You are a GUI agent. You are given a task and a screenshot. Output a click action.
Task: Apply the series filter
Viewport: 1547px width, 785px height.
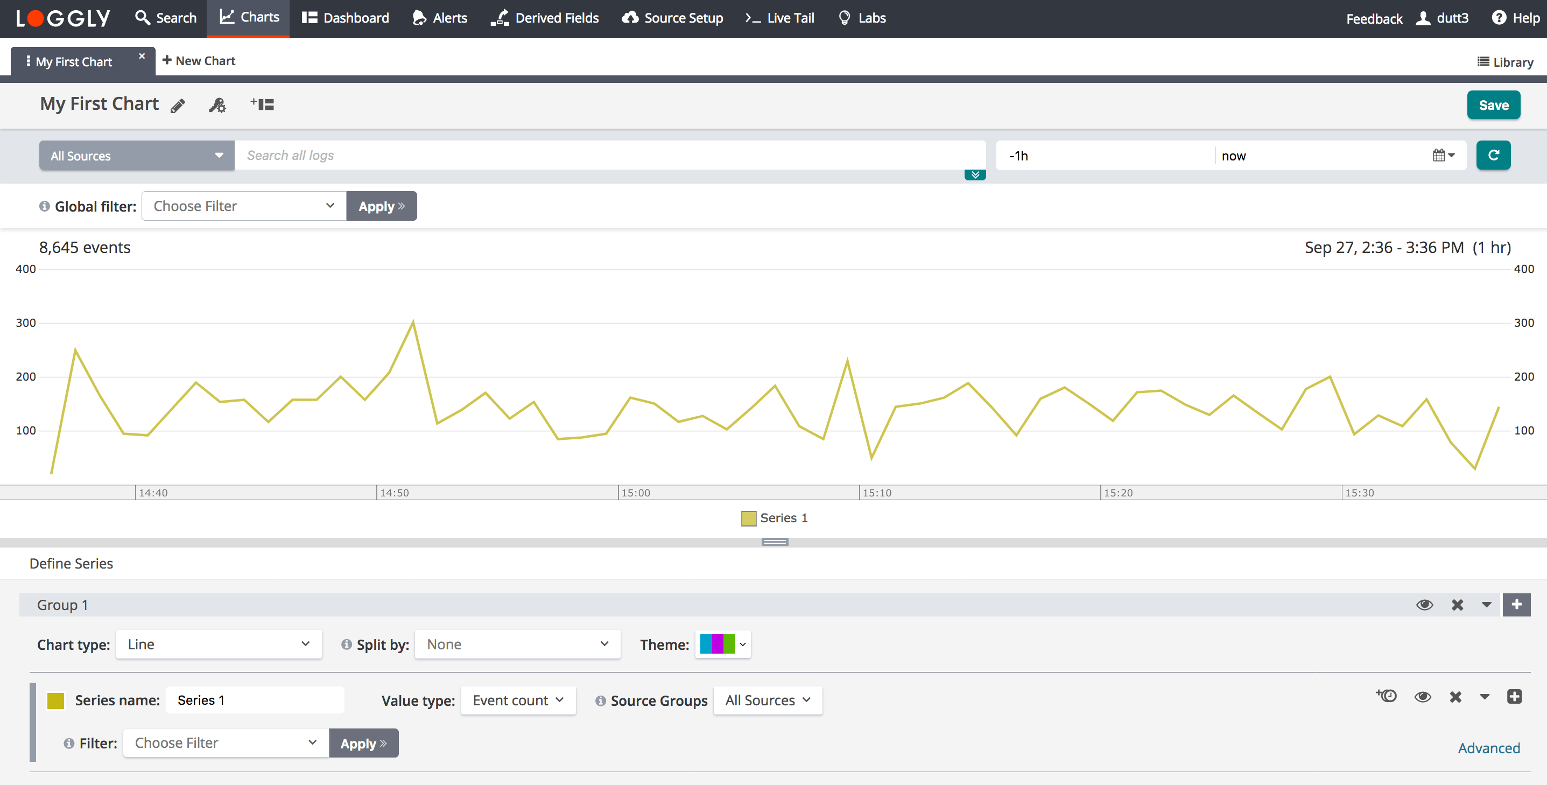tap(363, 743)
